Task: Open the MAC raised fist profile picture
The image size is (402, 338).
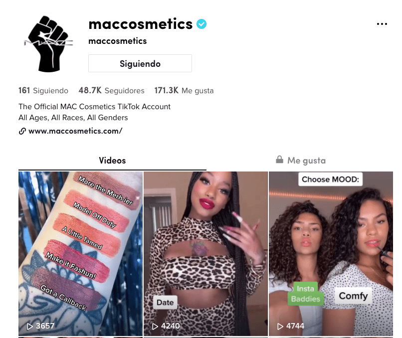Action: (x=49, y=44)
